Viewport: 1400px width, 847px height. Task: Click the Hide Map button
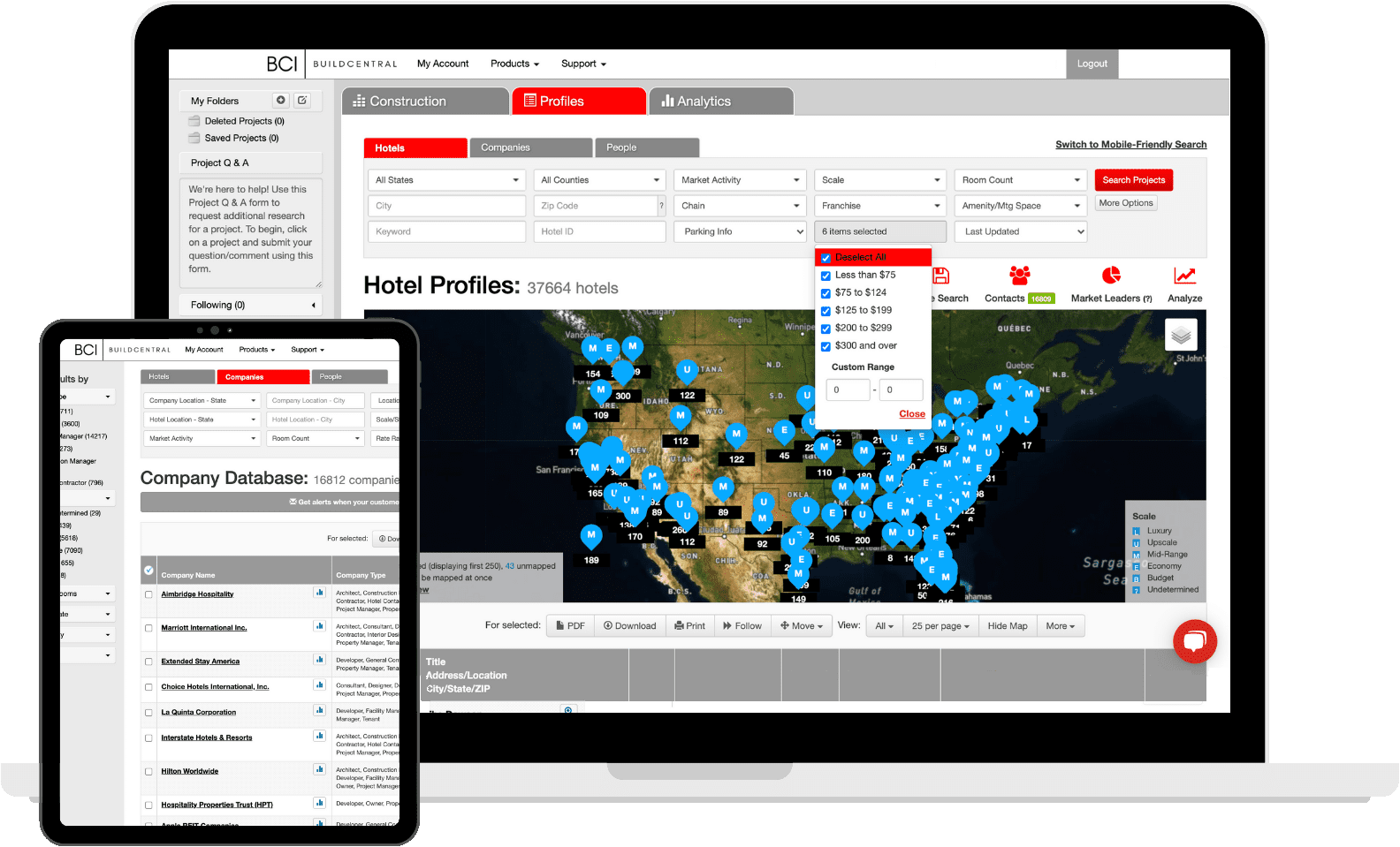[1008, 626]
